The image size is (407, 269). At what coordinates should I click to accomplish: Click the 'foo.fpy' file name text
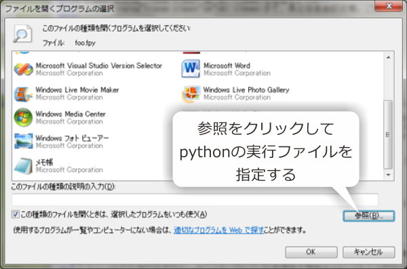pyautogui.click(x=85, y=43)
